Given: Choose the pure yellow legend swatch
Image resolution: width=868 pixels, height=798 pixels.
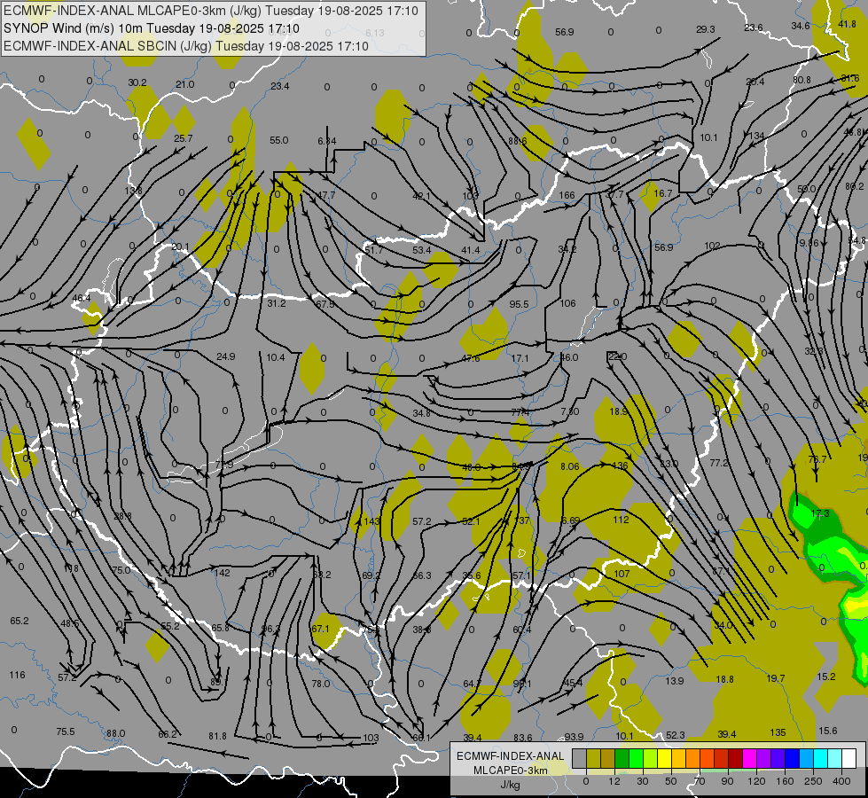Looking at the screenshot, I should coord(664,758).
